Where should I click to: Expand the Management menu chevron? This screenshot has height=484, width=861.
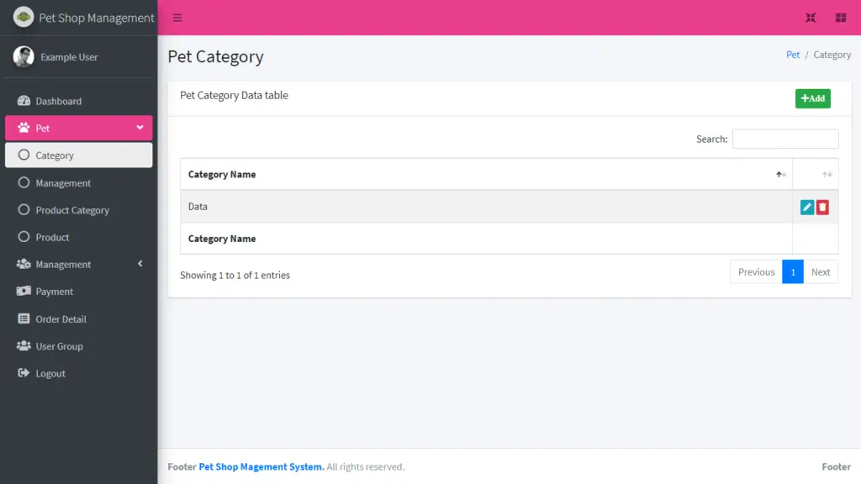click(x=140, y=264)
